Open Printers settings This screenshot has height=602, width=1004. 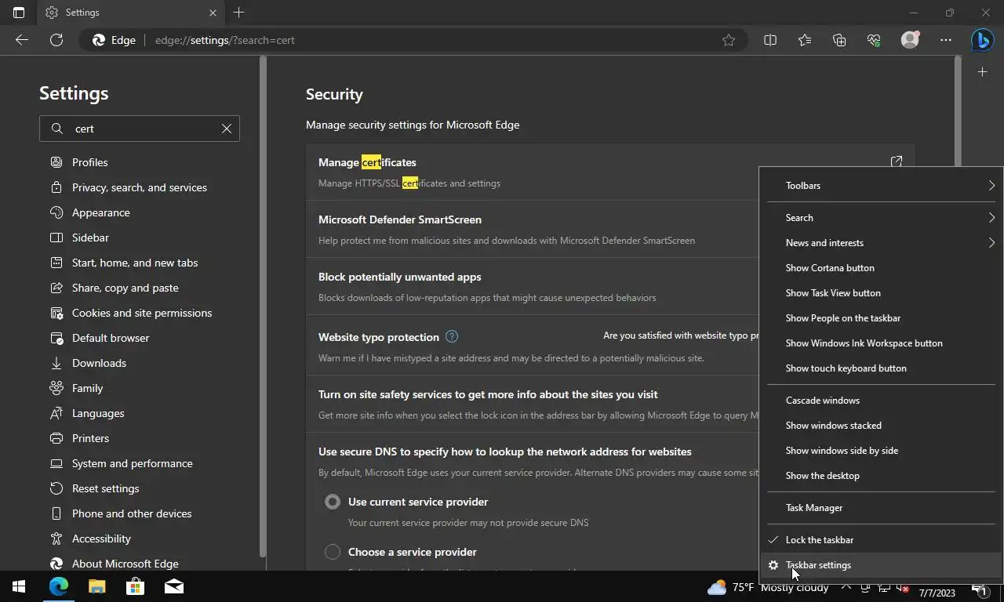tap(90, 438)
